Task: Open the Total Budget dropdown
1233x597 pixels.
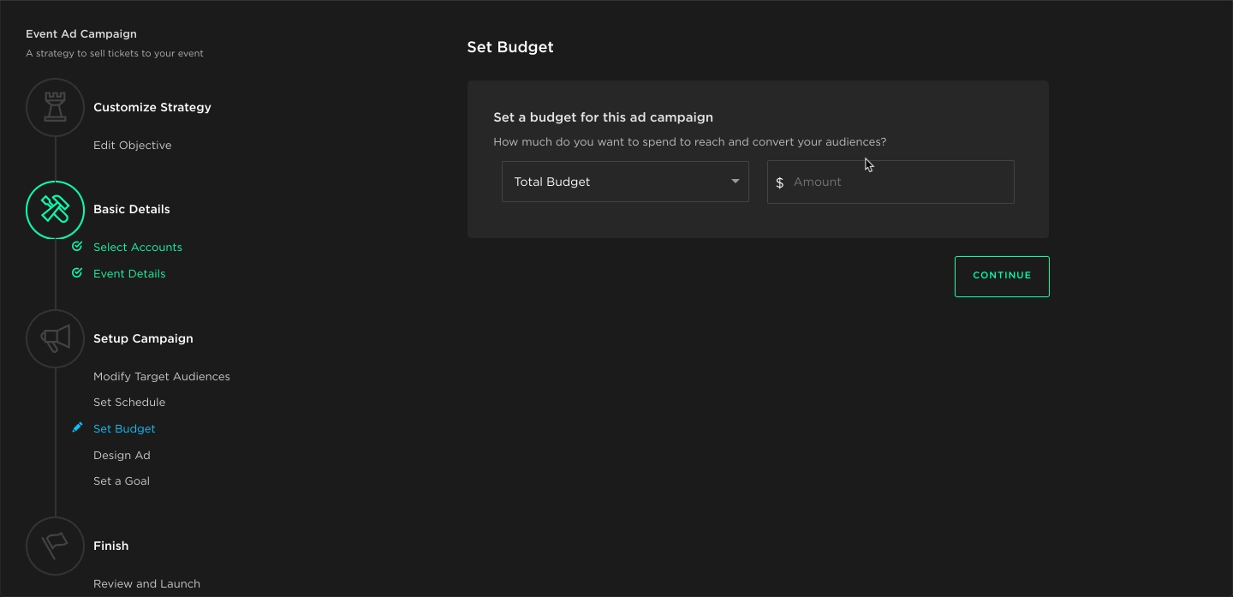Action: pos(625,182)
